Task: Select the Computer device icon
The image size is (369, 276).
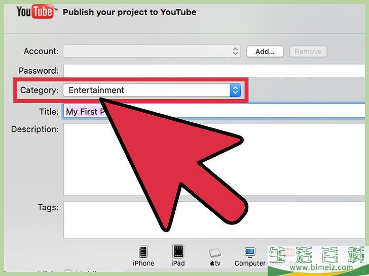Action: click(x=250, y=253)
